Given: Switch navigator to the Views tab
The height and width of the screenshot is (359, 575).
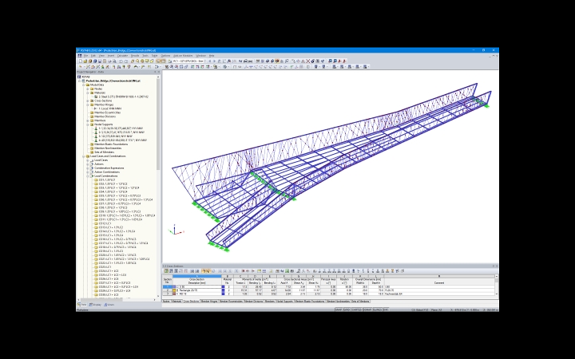Looking at the screenshot, I should [x=109, y=305].
